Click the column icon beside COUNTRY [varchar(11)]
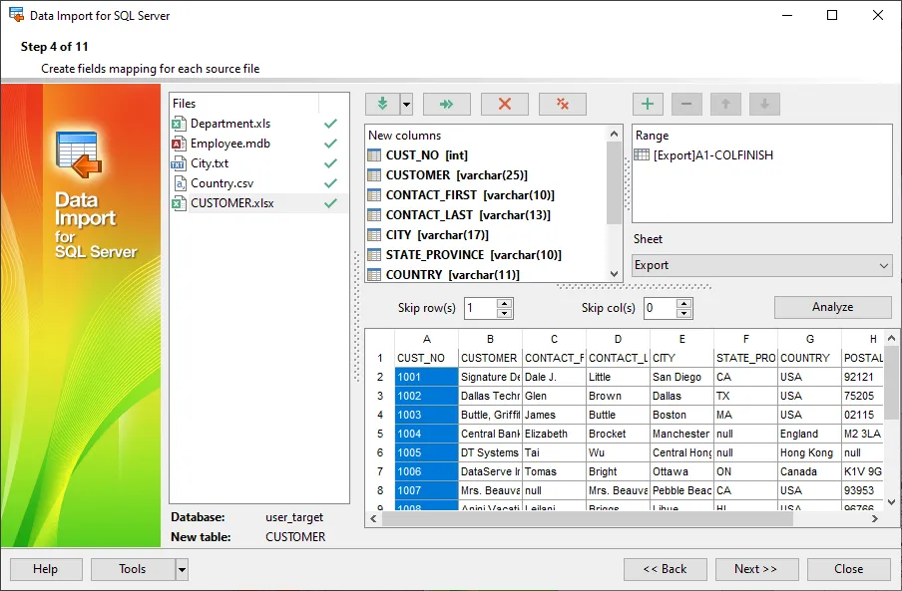Viewport: 902px width, 591px height. coord(374,274)
